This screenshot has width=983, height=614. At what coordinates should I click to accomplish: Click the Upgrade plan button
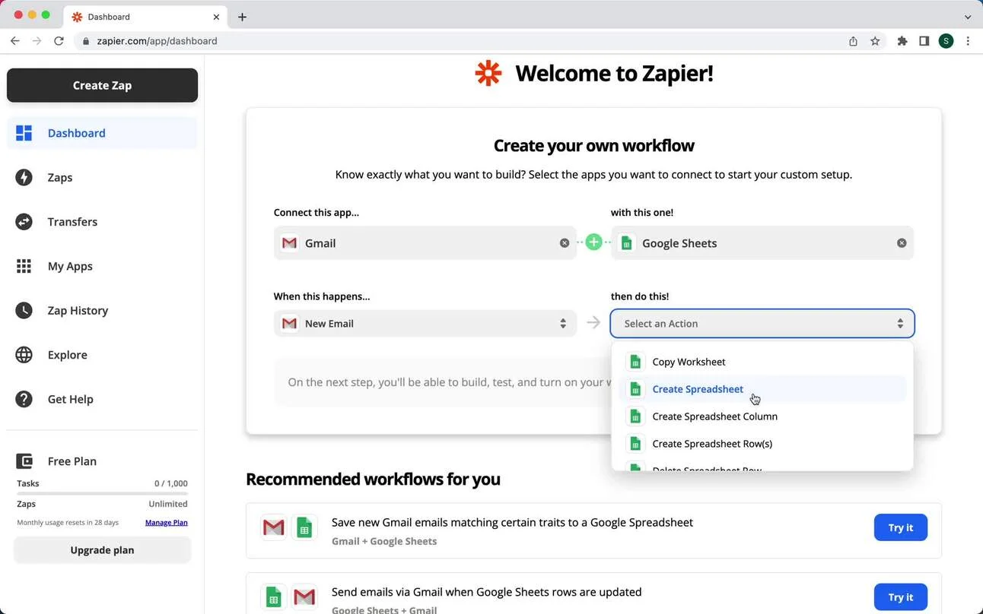[102, 550]
